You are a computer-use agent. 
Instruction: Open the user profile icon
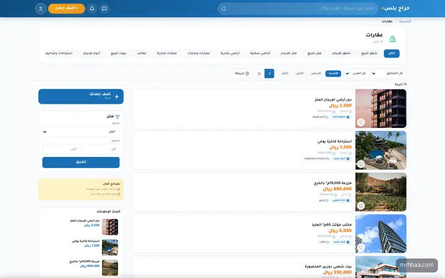point(41,9)
